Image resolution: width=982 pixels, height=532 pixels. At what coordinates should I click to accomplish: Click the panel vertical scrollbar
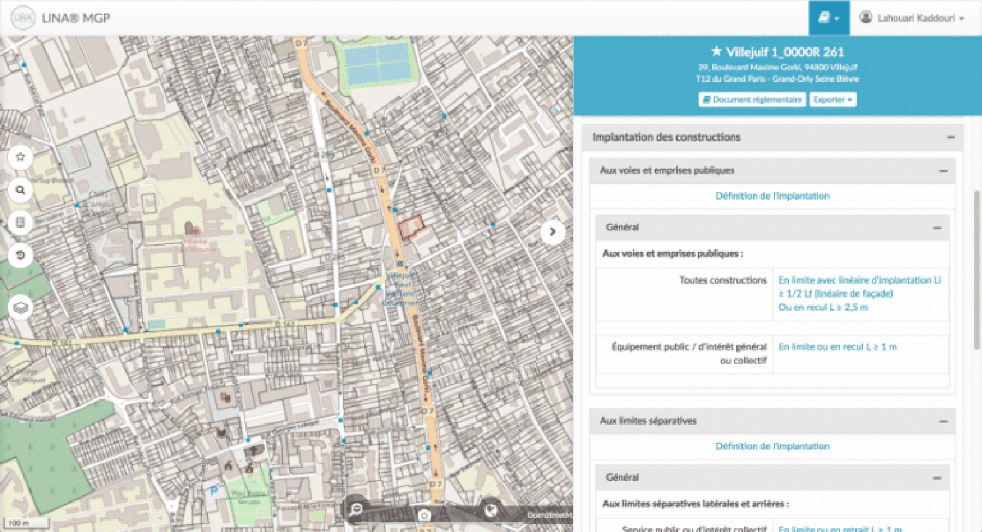click(977, 270)
